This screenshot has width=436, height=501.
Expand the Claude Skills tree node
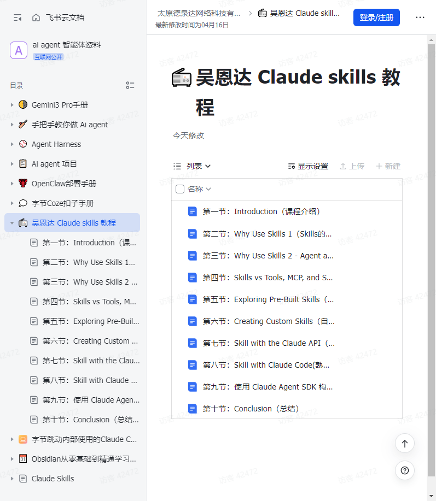point(12,479)
